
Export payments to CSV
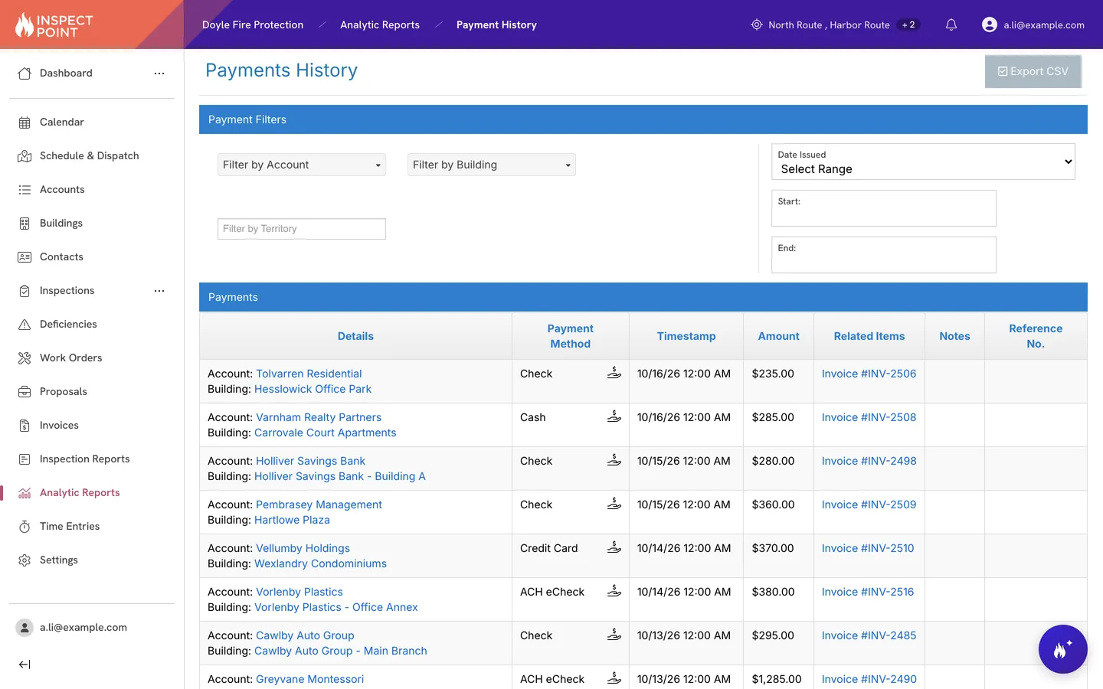[1033, 71]
